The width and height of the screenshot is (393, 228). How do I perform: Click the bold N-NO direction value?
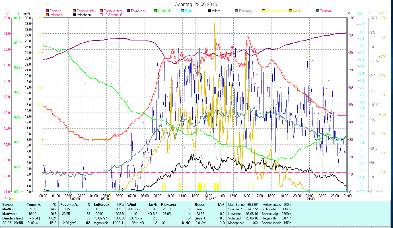coord(186,223)
